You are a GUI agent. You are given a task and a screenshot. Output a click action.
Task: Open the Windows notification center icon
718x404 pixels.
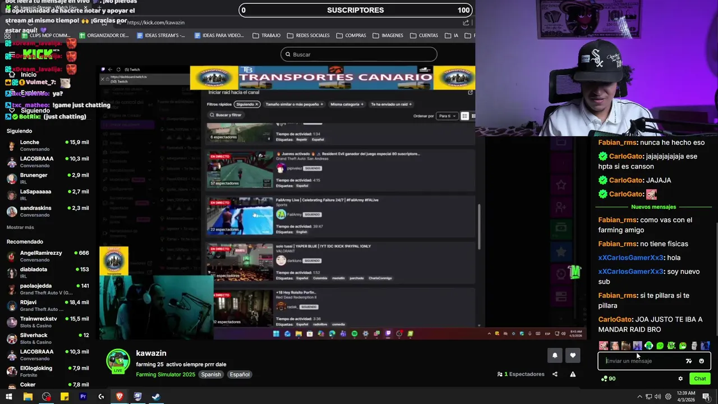[x=706, y=397]
